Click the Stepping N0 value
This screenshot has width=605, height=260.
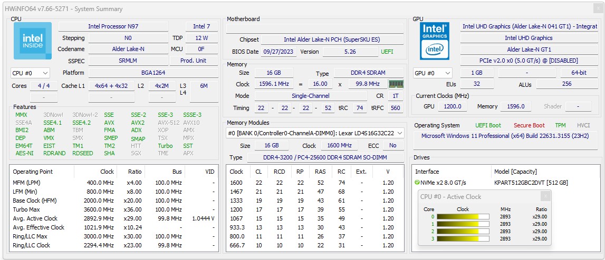click(x=128, y=38)
